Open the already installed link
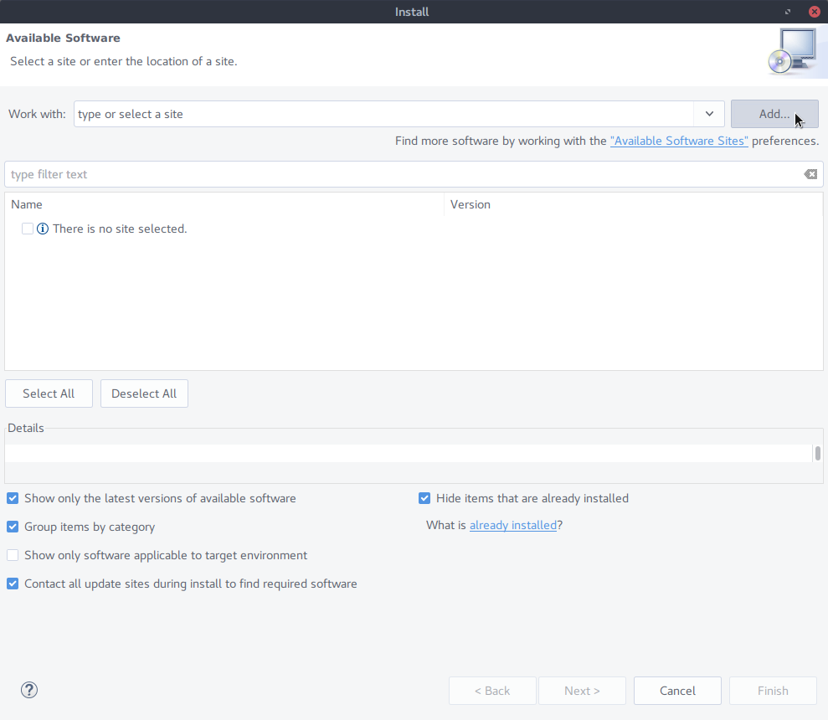Viewport: 828px width, 720px height. coord(512,525)
